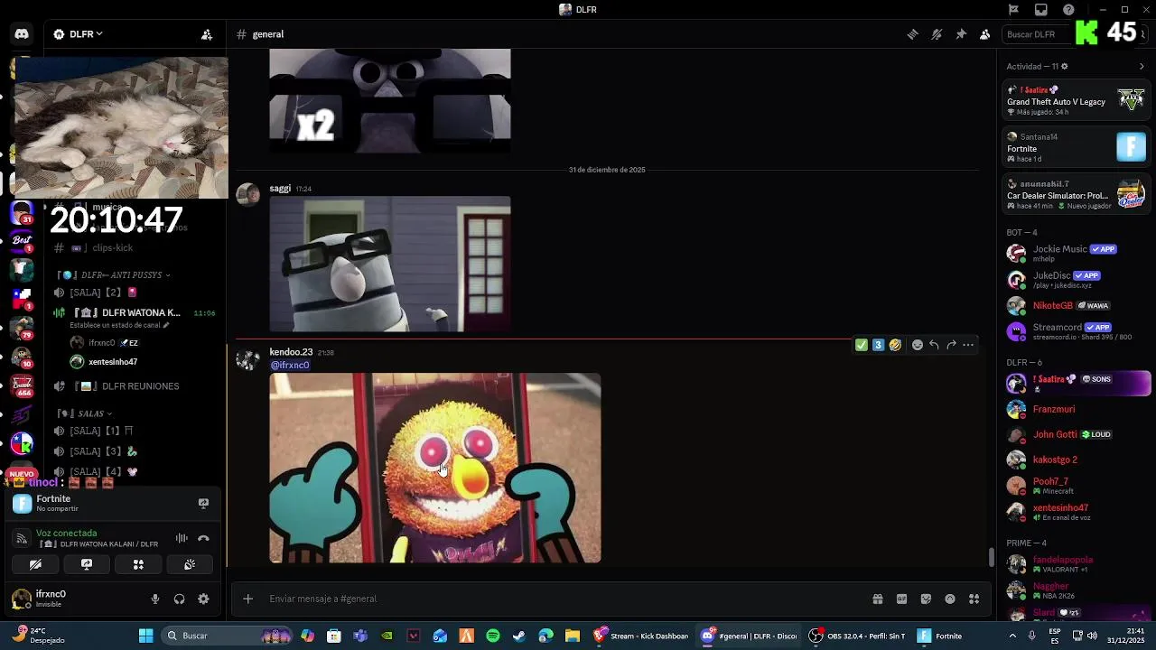
Task: Open the DLFR WATONA K... voice channel
Action: pyautogui.click(x=135, y=312)
